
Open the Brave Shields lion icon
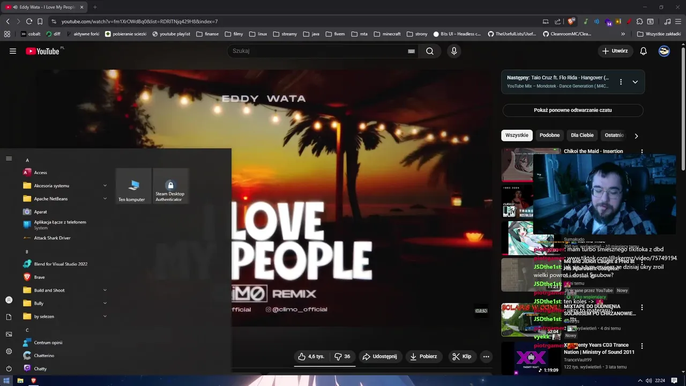point(571,21)
